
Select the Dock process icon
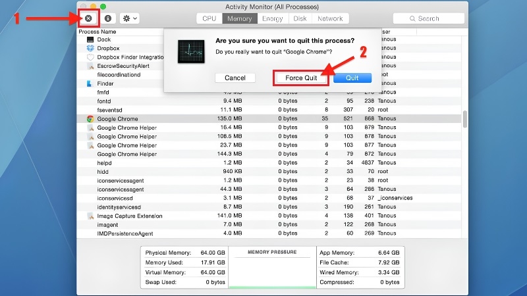(90, 39)
